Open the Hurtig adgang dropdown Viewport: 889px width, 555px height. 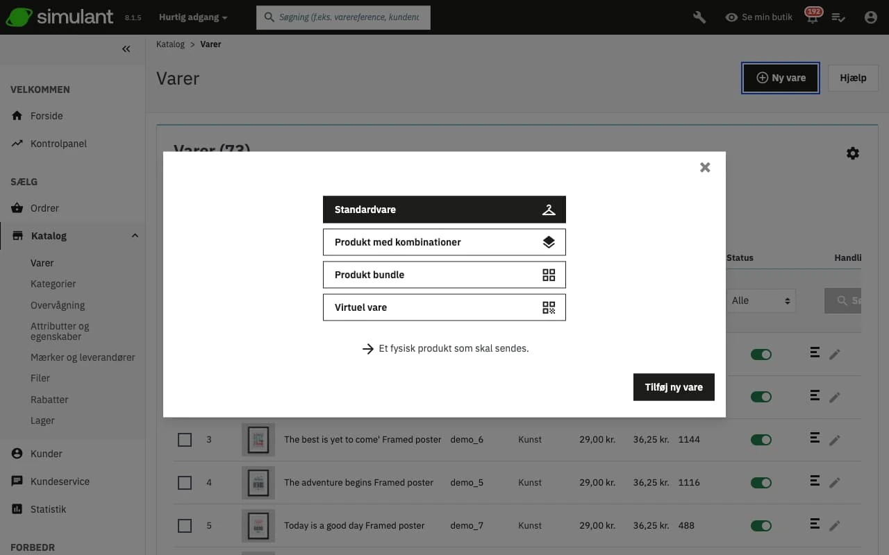192,17
